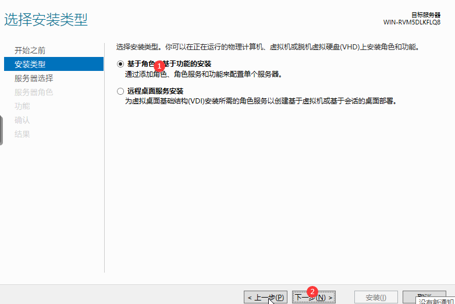Image resolution: width=455 pixels, height=304 pixels.
Task: Click the 选择安装类型 page title
Action: [46, 20]
